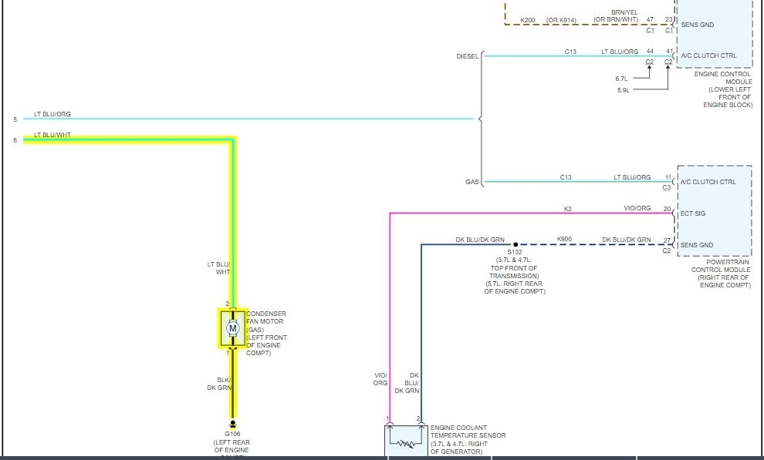The width and height of the screenshot is (764, 460).
Task: Select the K200 circuit label
Action: [x=528, y=21]
